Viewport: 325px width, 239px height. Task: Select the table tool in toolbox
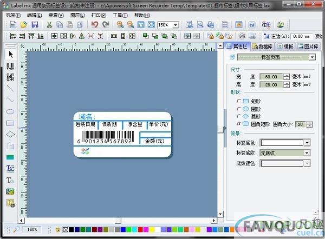point(10,203)
